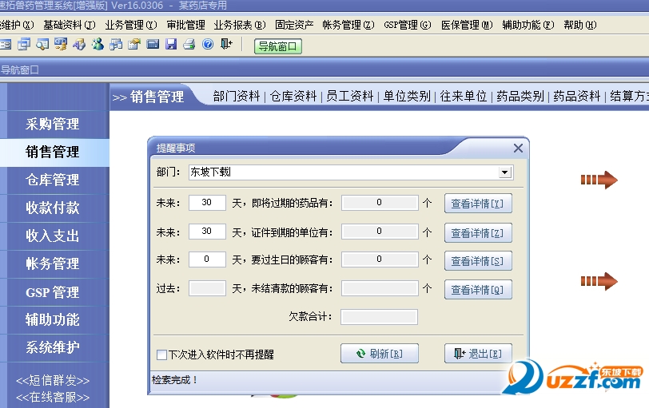Select 收入支出 in the left sidebar

[x=53, y=236]
